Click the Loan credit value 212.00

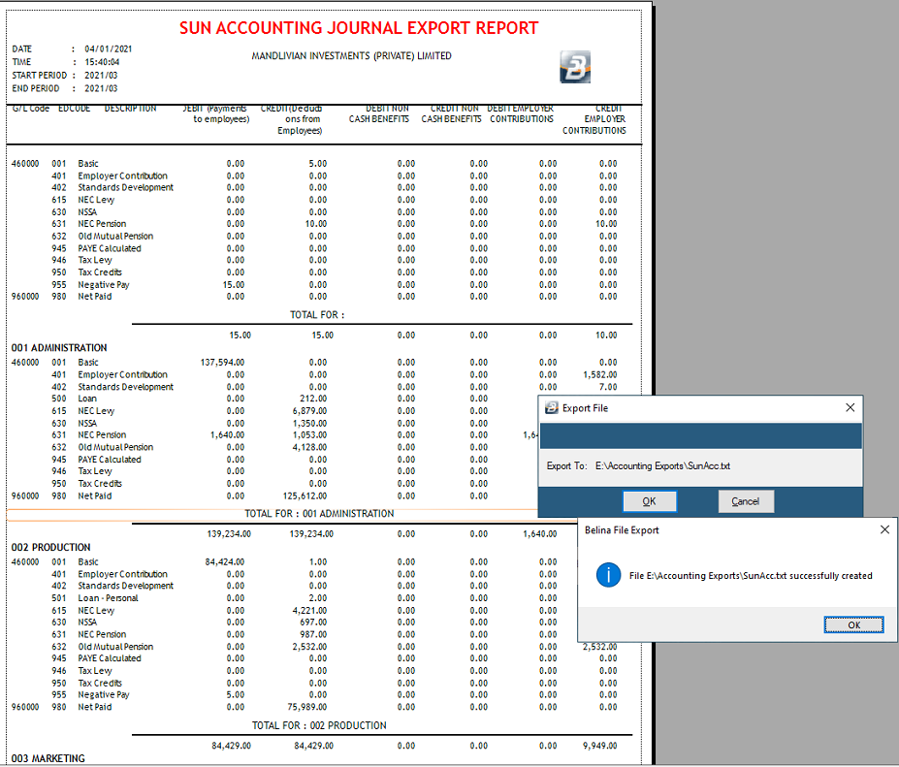point(313,399)
